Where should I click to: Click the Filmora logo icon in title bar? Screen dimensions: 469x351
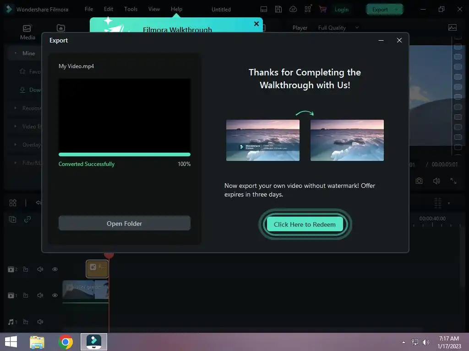[9, 9]
